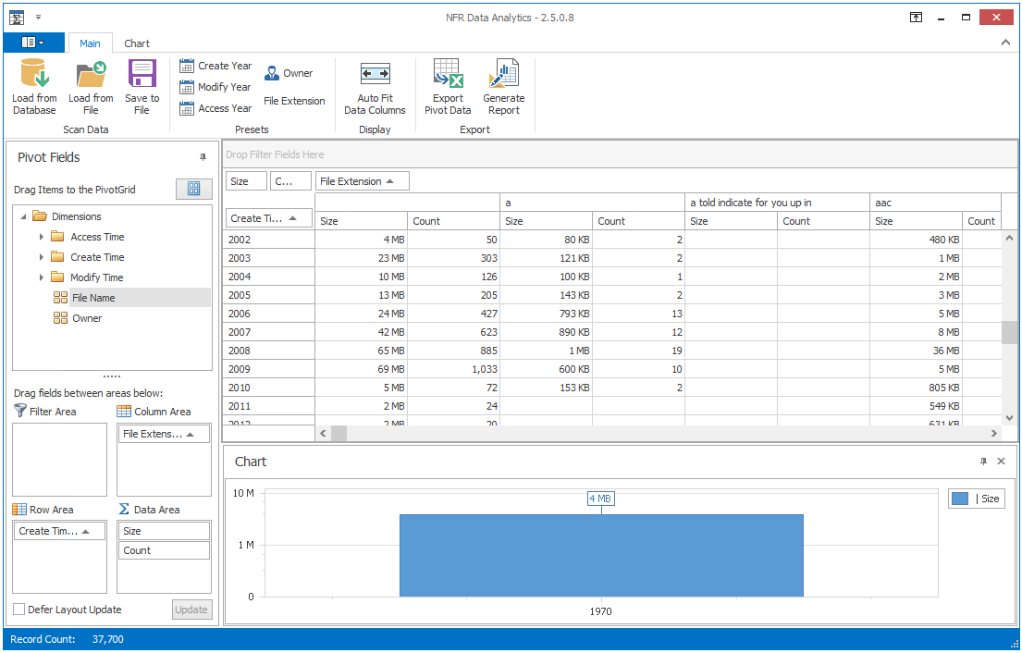Image resolution: width=1022 pixels, height=653 pixels.
Task: Expand the Create Time folder node
Action: [42, 257]
